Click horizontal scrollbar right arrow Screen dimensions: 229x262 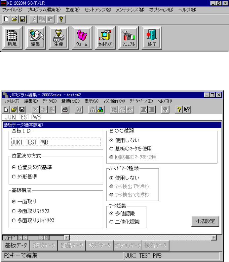click(214, 238)
